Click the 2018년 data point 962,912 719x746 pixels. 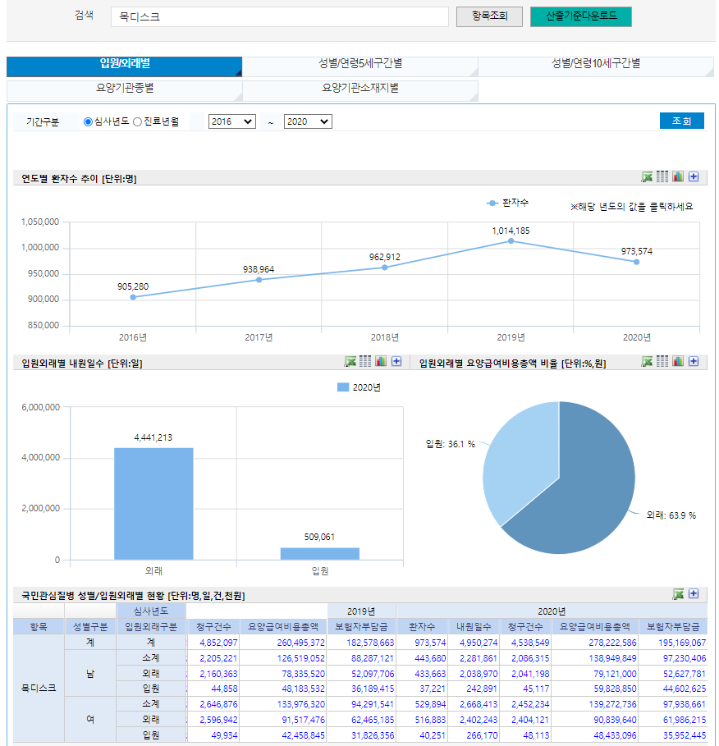pyautogui.click(x=385, y=268)
